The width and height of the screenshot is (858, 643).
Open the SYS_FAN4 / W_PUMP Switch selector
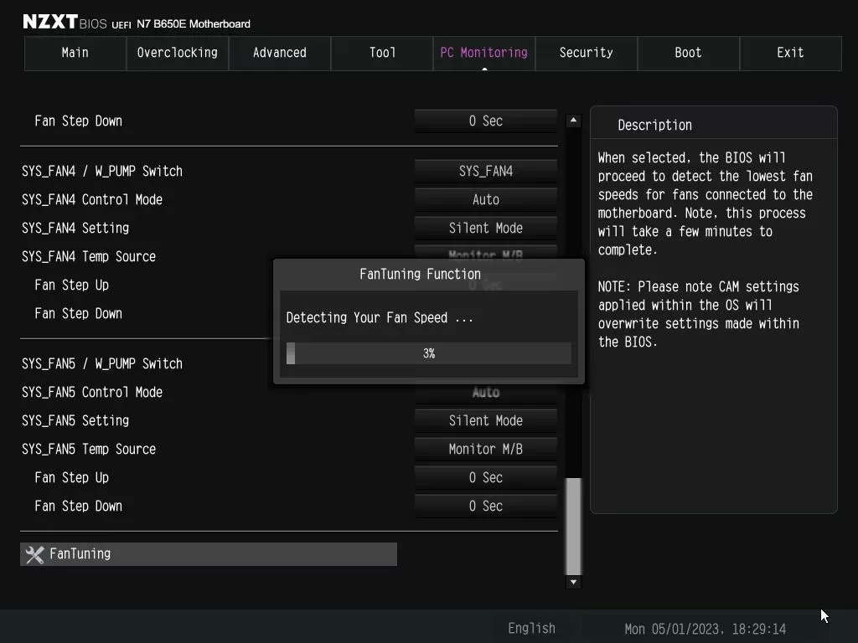tap(485, 171)
